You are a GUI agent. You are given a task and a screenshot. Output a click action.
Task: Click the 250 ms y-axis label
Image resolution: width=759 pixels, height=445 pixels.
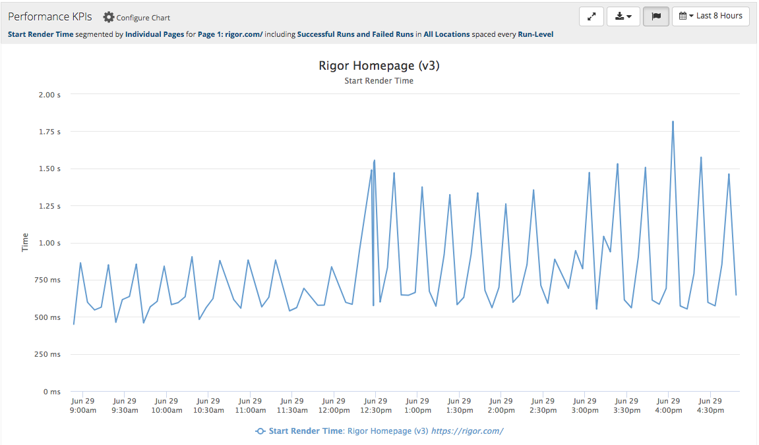pos(47,355)
